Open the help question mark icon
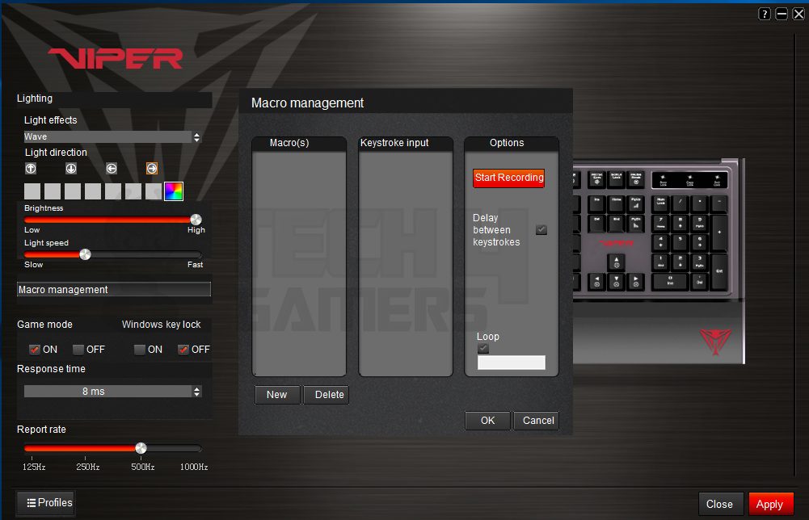The height and width of the screenshot is (520, 809). [x=764, y=14]
